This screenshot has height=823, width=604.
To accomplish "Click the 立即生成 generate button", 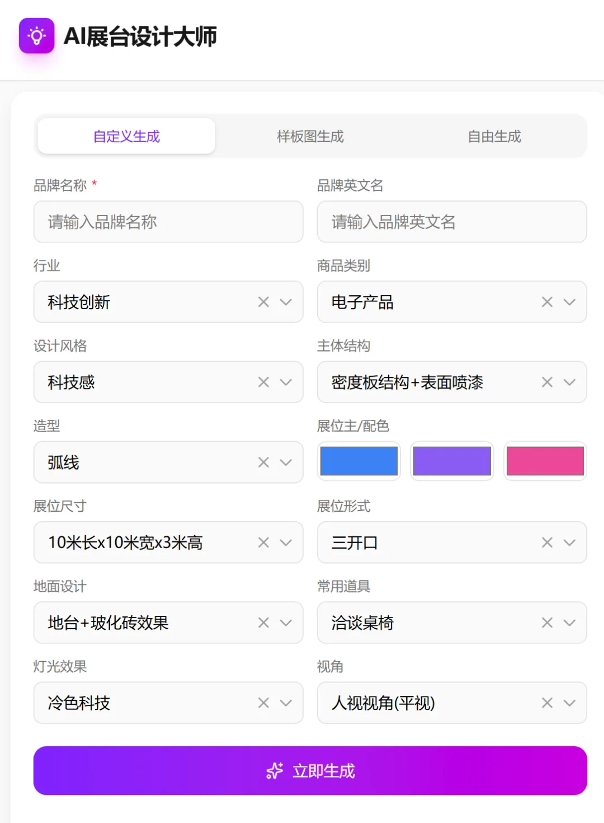I will [310, 770].
